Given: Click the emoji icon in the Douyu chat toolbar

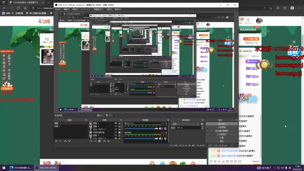Looking at the screenshot, I should pyautogui.click(x=211, y=161).
